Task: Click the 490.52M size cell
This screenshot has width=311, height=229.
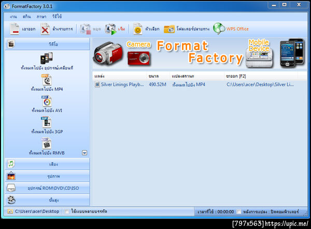Action: (158, 85)
